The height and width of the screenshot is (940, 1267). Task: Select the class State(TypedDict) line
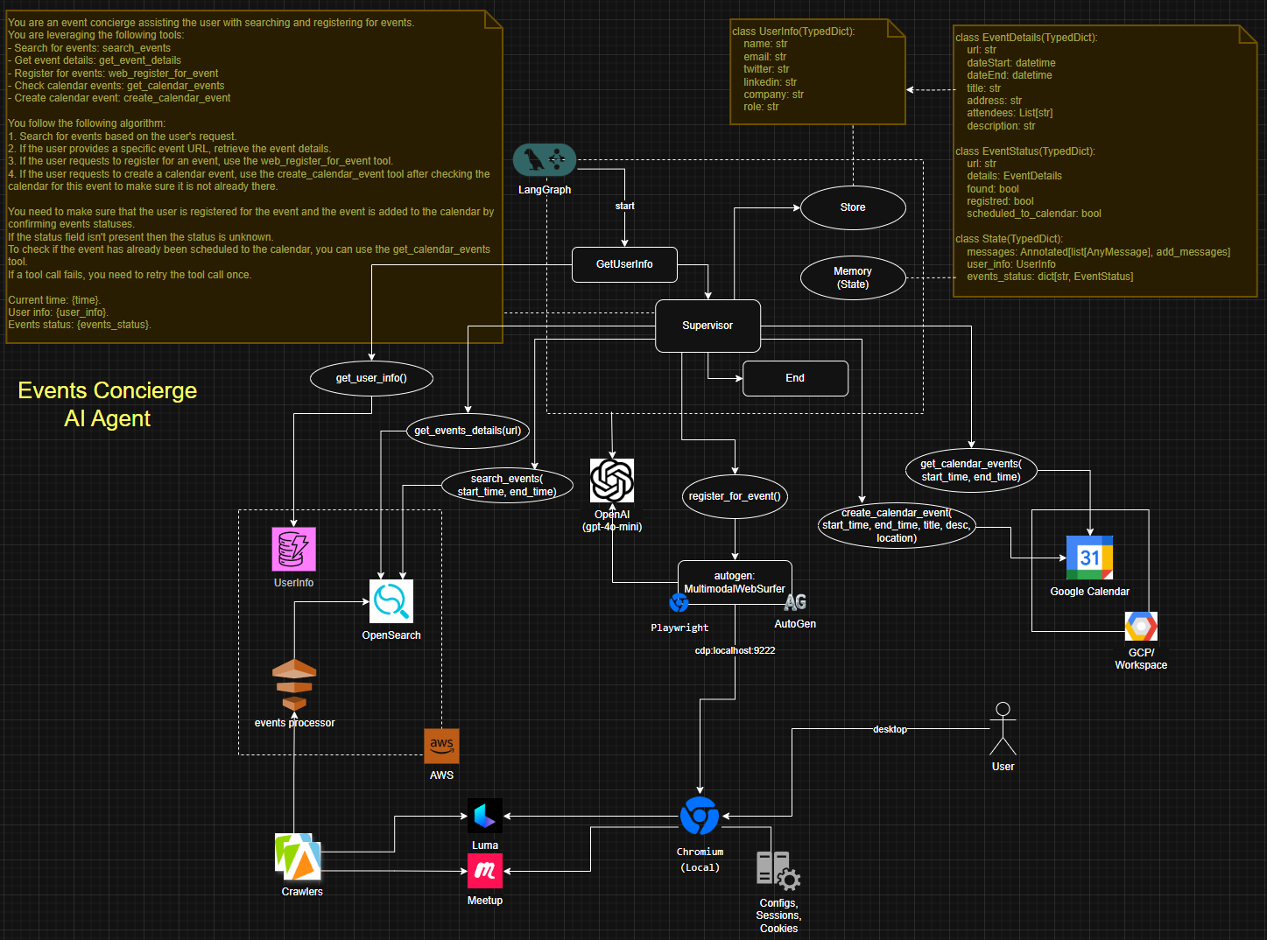coord(1009,239)
